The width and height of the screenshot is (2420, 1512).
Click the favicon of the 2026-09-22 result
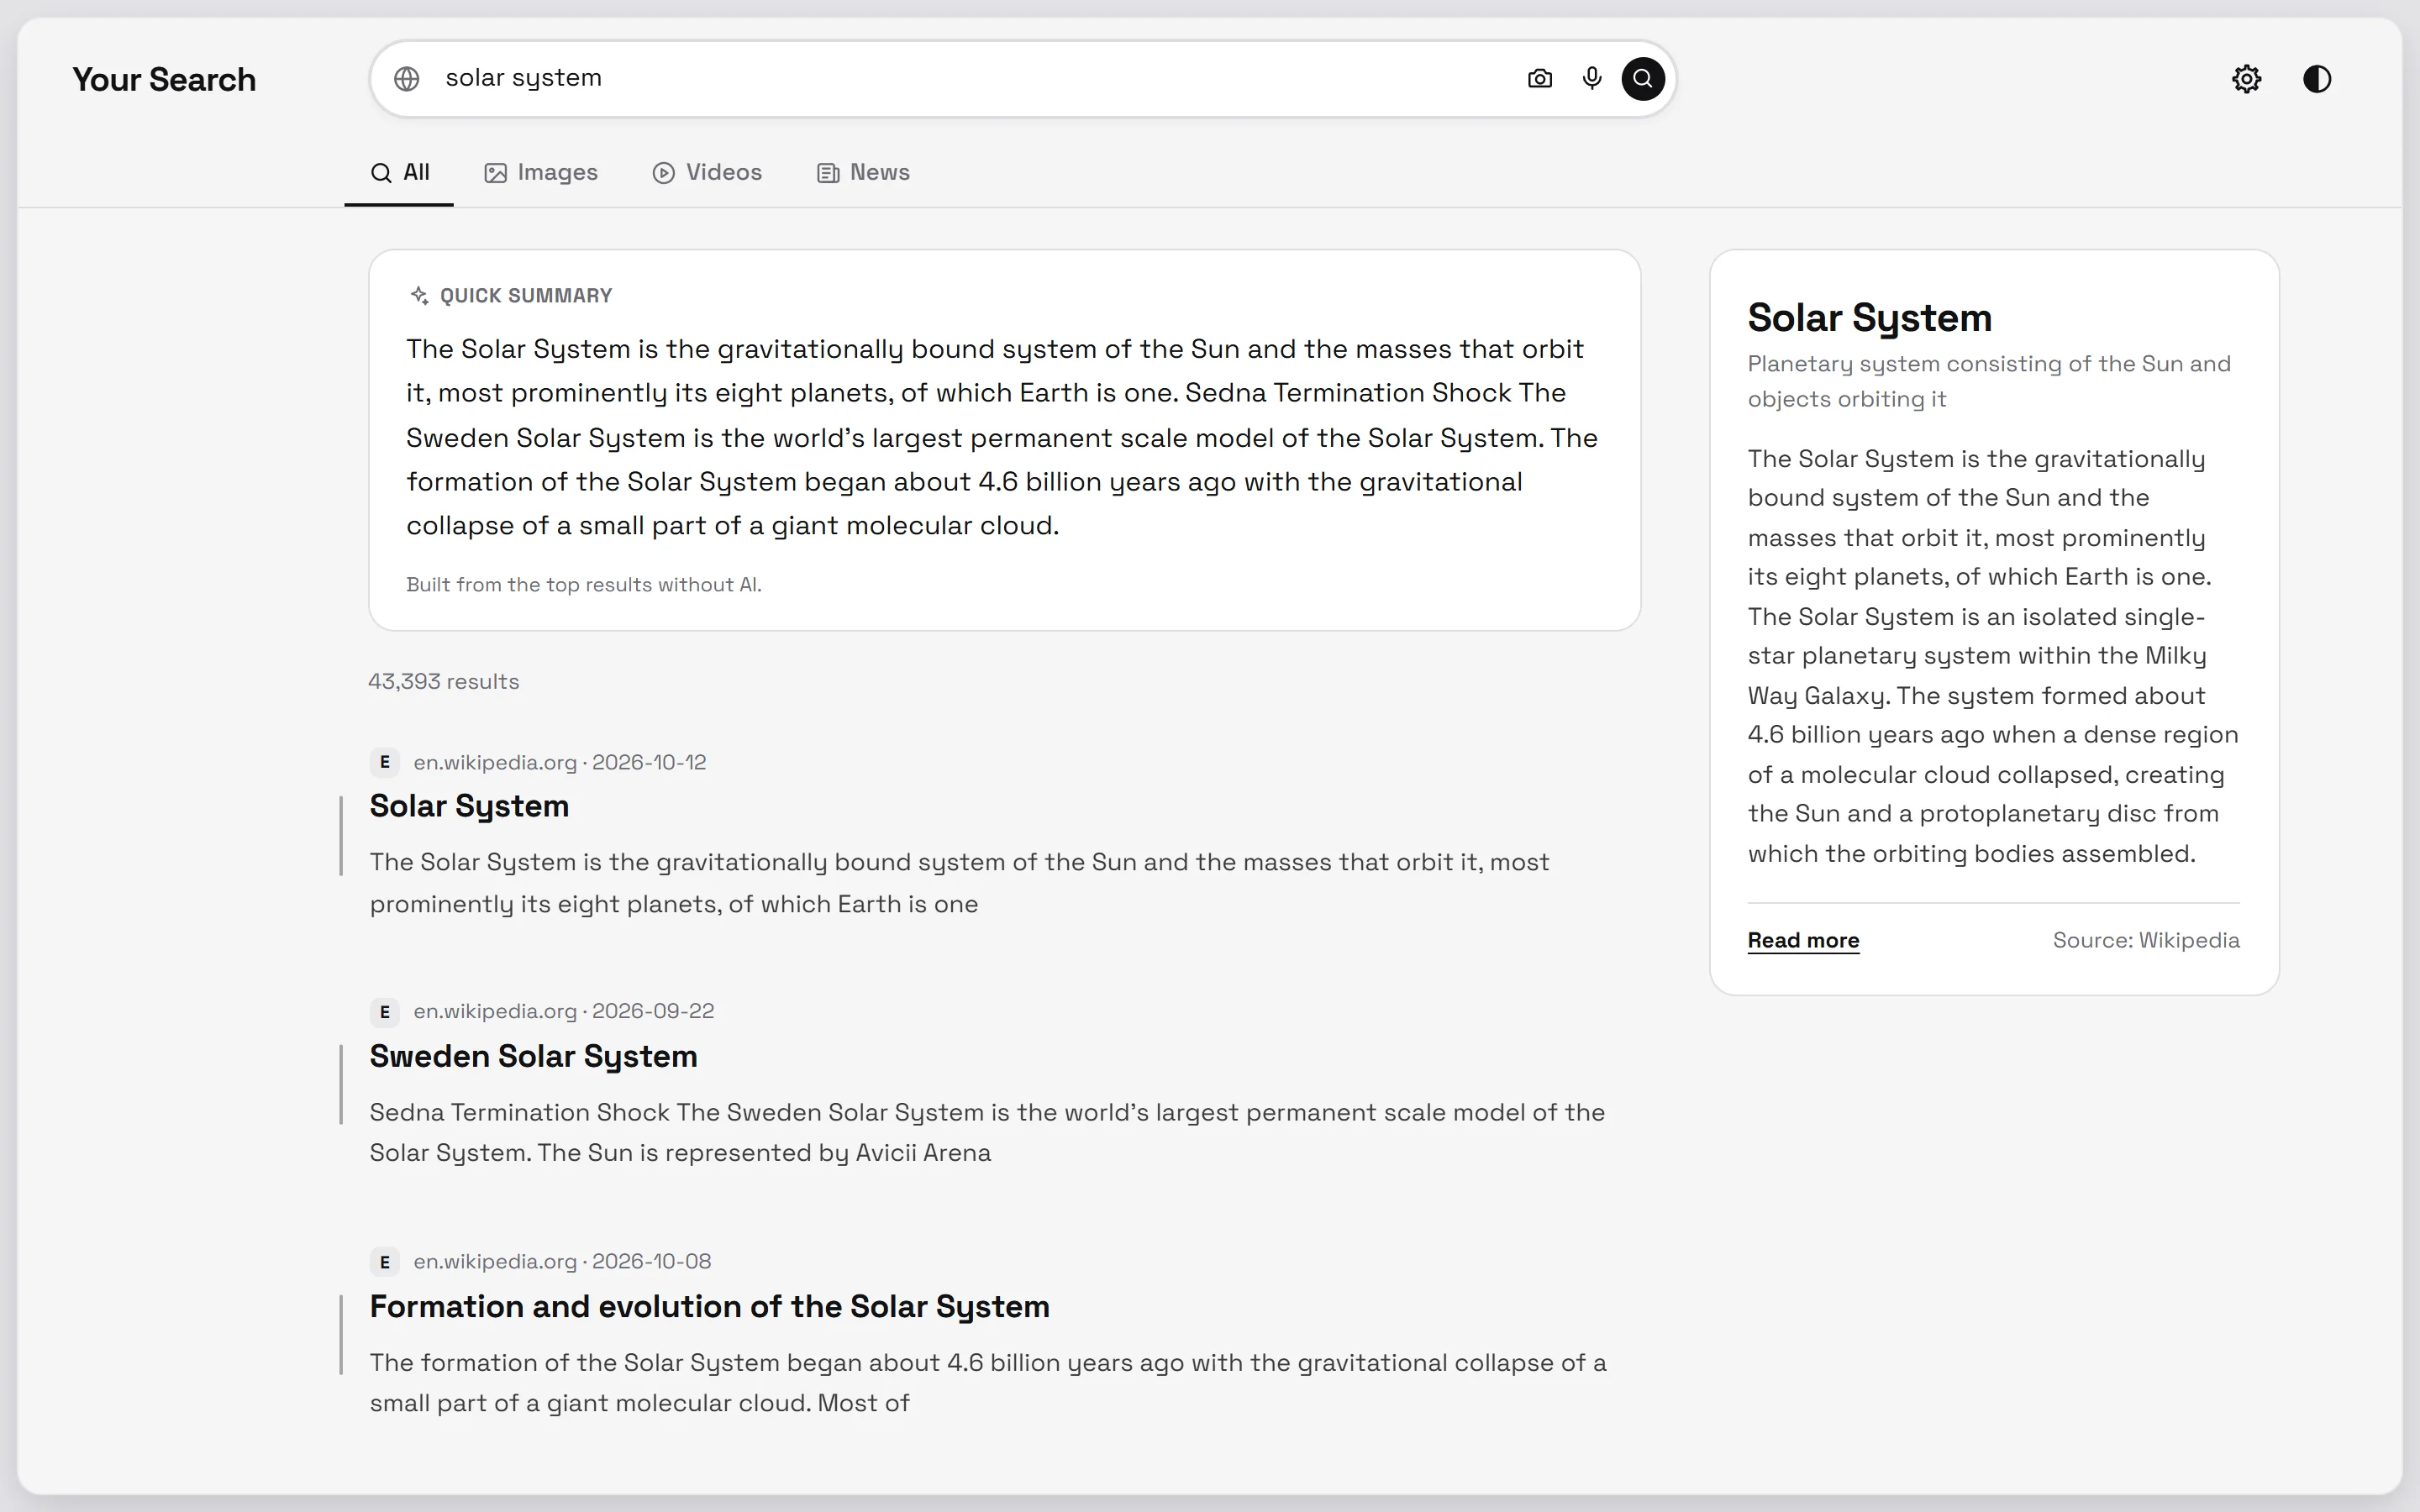tap(384, 1012)
